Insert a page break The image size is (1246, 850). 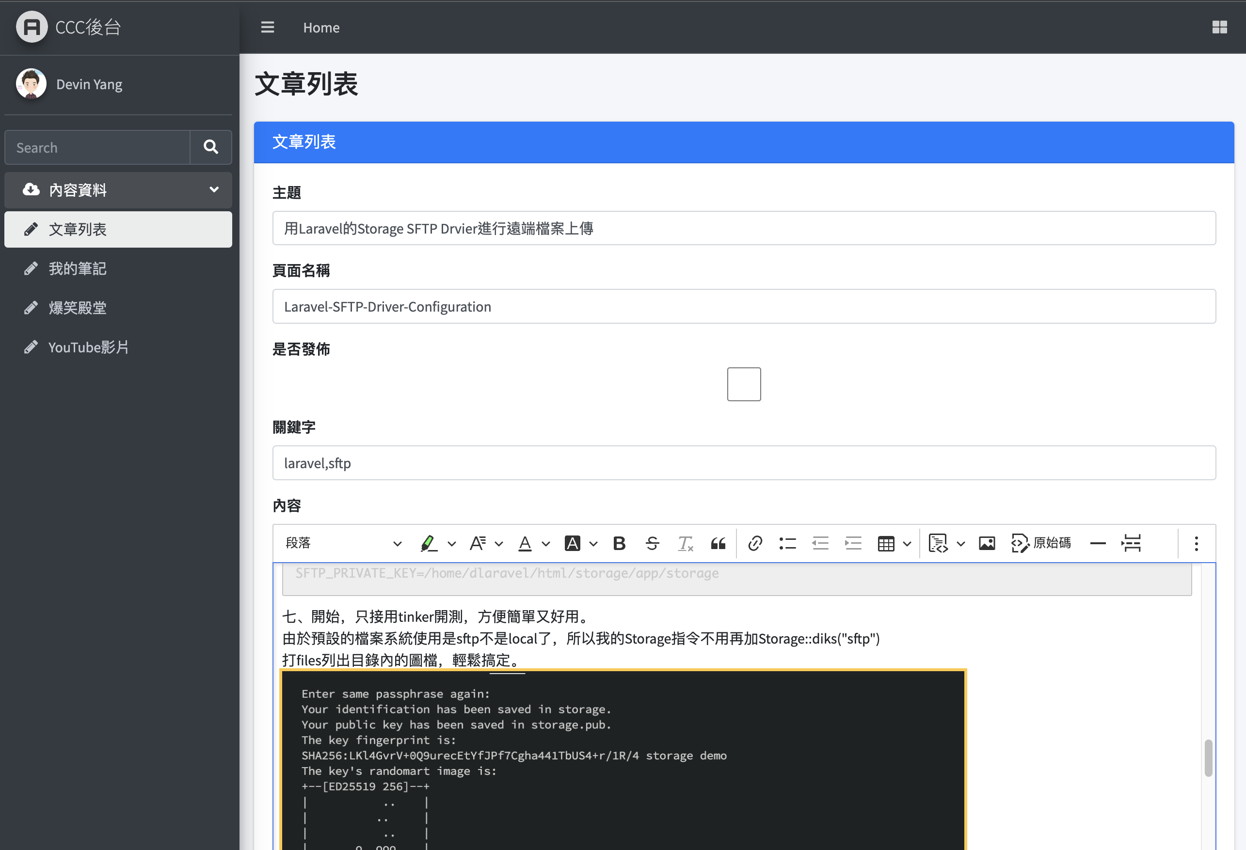tap(1131, 543)
